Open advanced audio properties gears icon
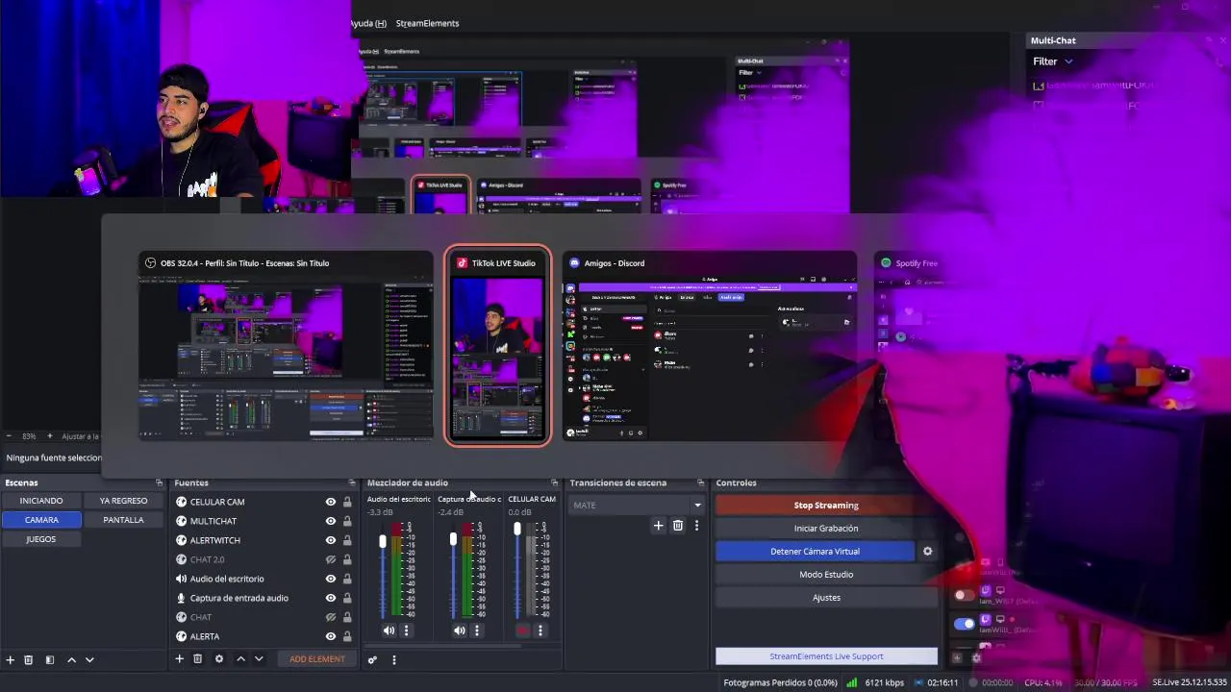 pos(372,659)
